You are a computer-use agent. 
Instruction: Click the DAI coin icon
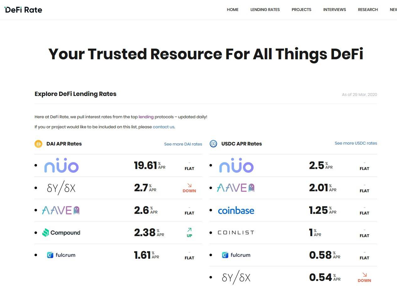[x=39, y=144]
